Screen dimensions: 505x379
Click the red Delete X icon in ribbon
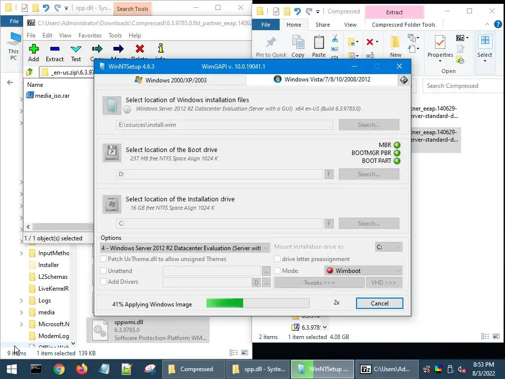coord(370,41)
